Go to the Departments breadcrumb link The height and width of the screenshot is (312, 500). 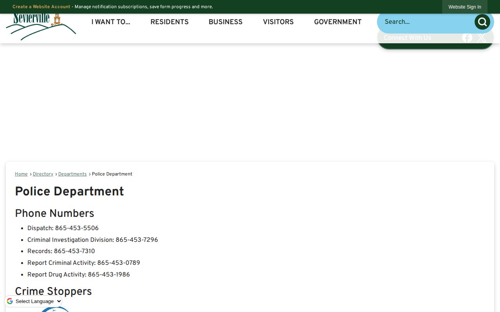point(72,174)
